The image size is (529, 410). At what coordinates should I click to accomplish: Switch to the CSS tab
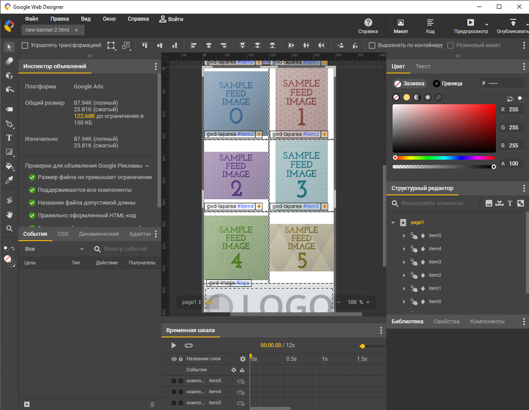tap(63, 234)
